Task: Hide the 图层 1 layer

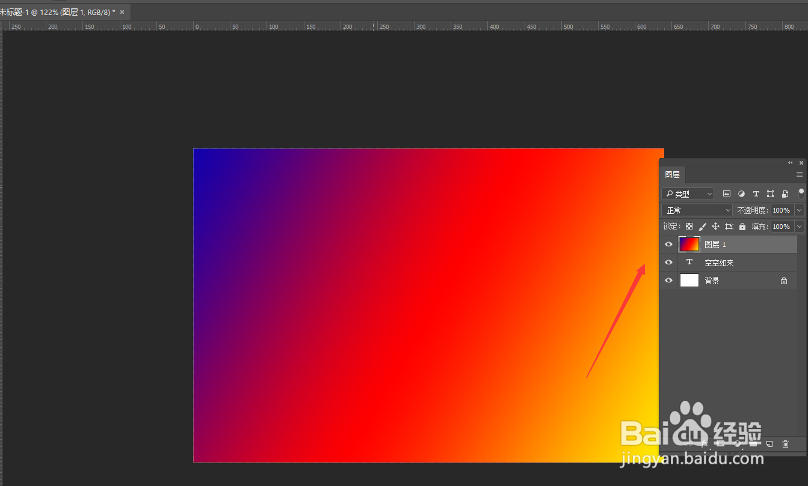Action: pyautogui.click(x=668, y=245)
